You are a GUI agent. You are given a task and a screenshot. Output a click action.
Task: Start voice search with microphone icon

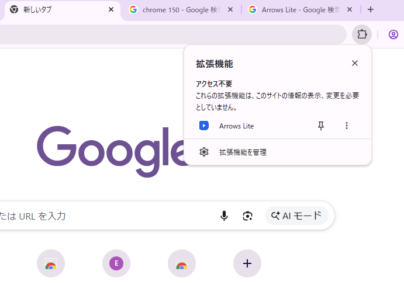point(224,216)
